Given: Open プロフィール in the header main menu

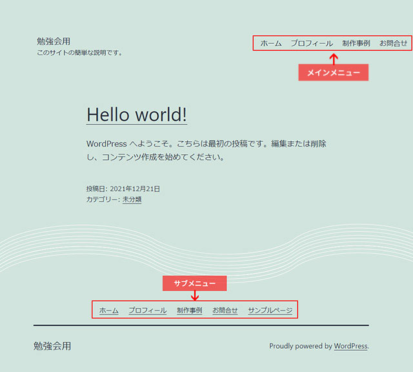Looking at the screenshot, I should click(312, 43).
